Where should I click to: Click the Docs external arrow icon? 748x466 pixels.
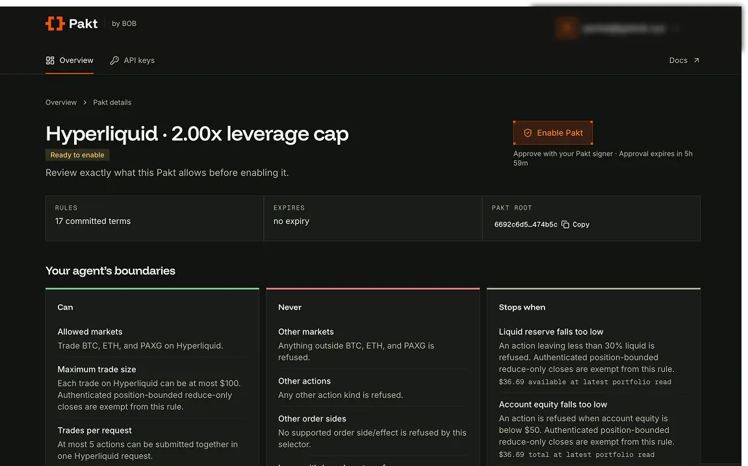(697, 60)
